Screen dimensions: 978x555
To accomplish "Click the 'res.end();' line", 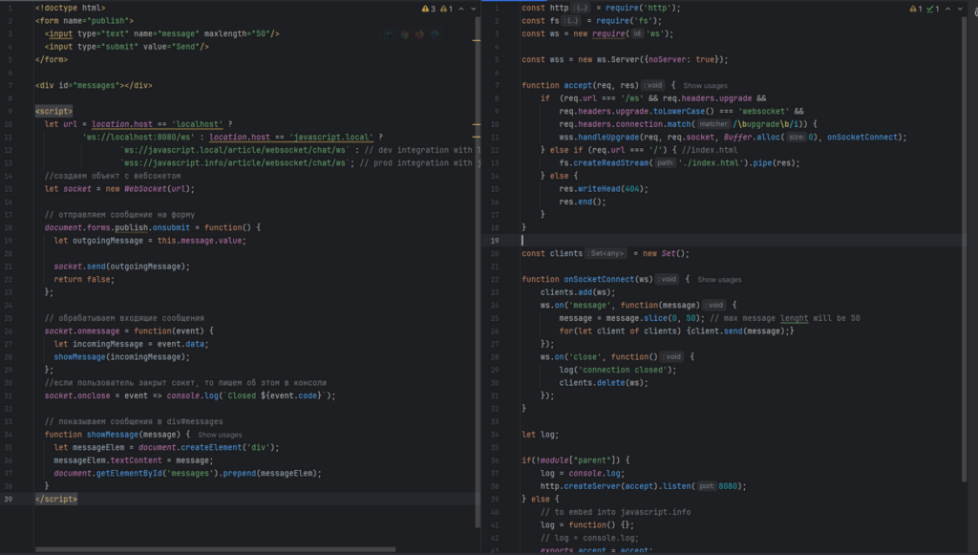I will click(583, 203).
